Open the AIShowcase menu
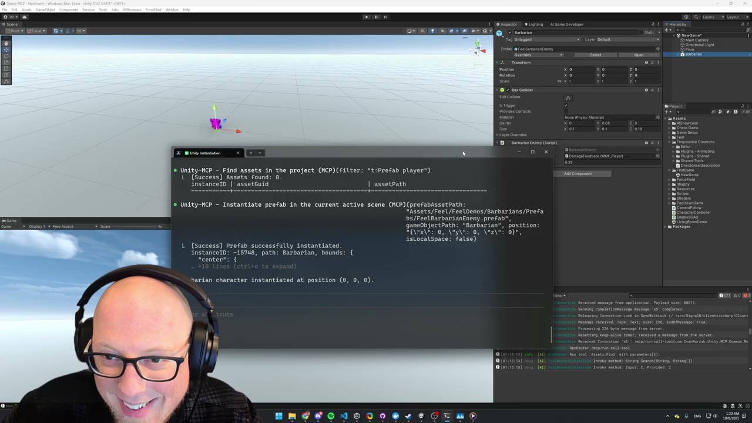 tap(132, 10)
